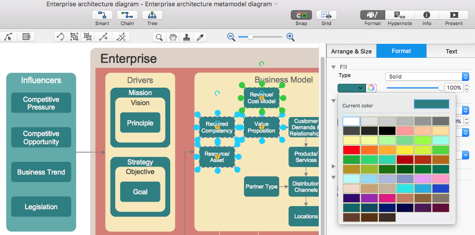
Task: Switch to the Text tab
Action: tap(451, 51)
